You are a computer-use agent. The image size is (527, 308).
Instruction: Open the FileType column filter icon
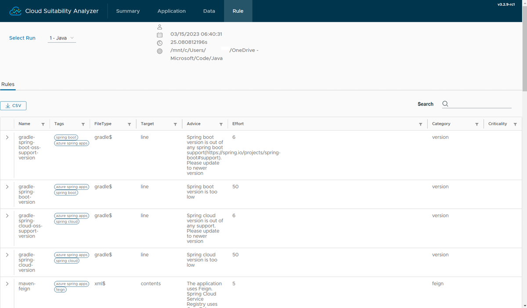[x=129, y=124]
